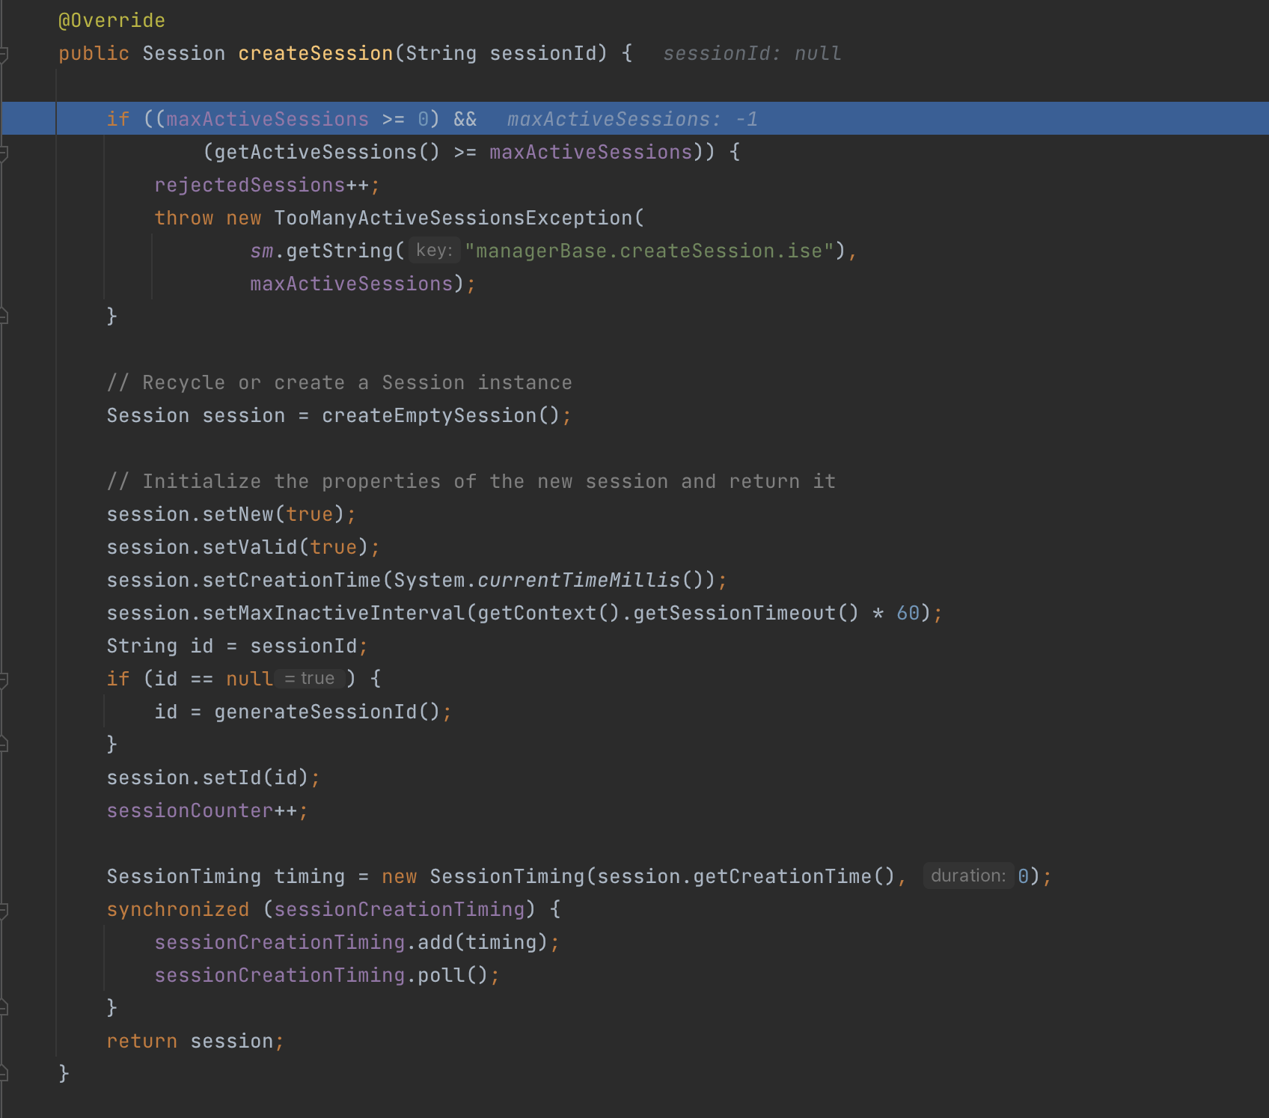The width and height of the screenshot is (1269, 1118).
Task: Click sessionCounter++ statement
Action: tap(207, 811)
